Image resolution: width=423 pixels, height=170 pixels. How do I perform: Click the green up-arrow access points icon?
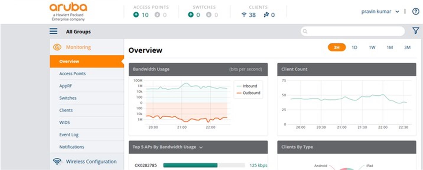pyautogui.click(x=136, y=15)
